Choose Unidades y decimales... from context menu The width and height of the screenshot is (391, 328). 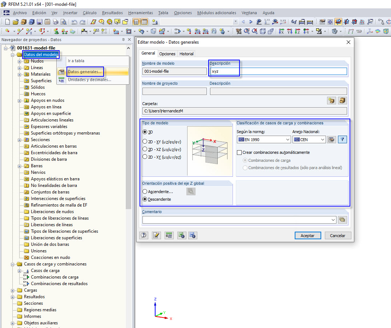point(89,80)
